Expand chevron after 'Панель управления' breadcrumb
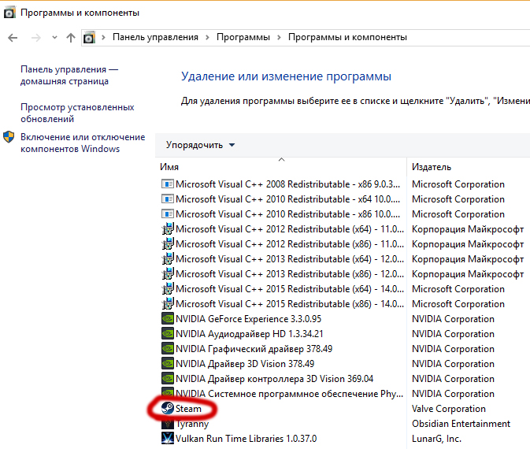Screen dimensions: 530x449 207,37
